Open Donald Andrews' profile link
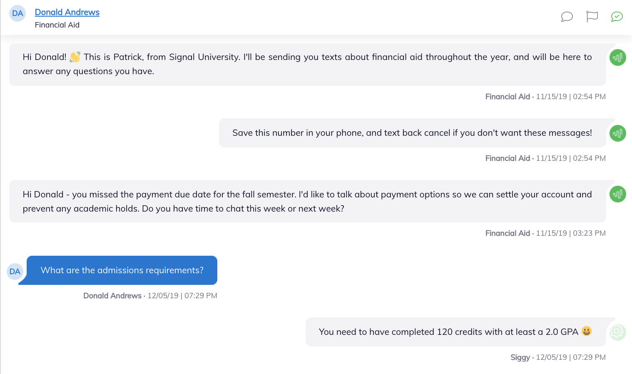 tap(67, 12)
